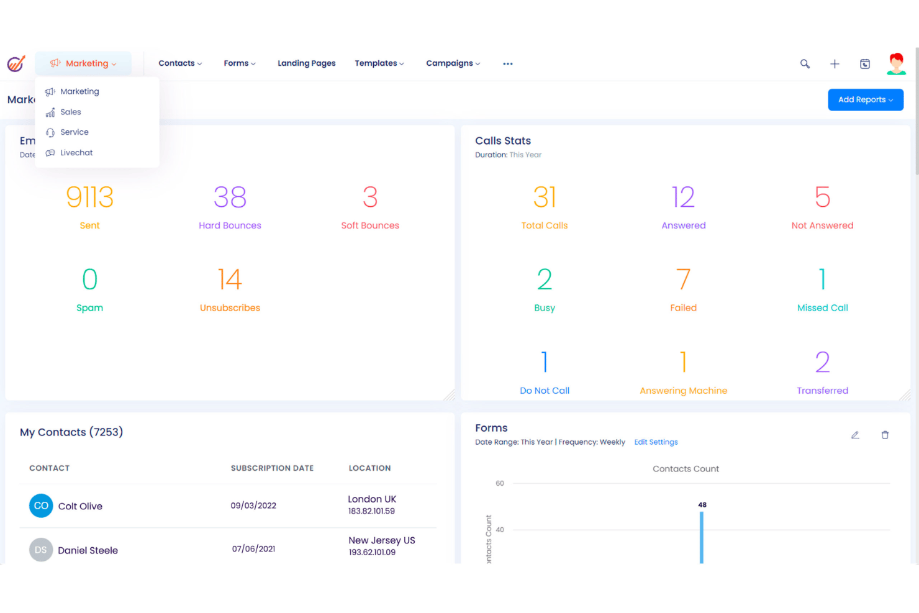
Task: Click the SUBSCRIPTION DATE column header
Action: coord(272,468)
